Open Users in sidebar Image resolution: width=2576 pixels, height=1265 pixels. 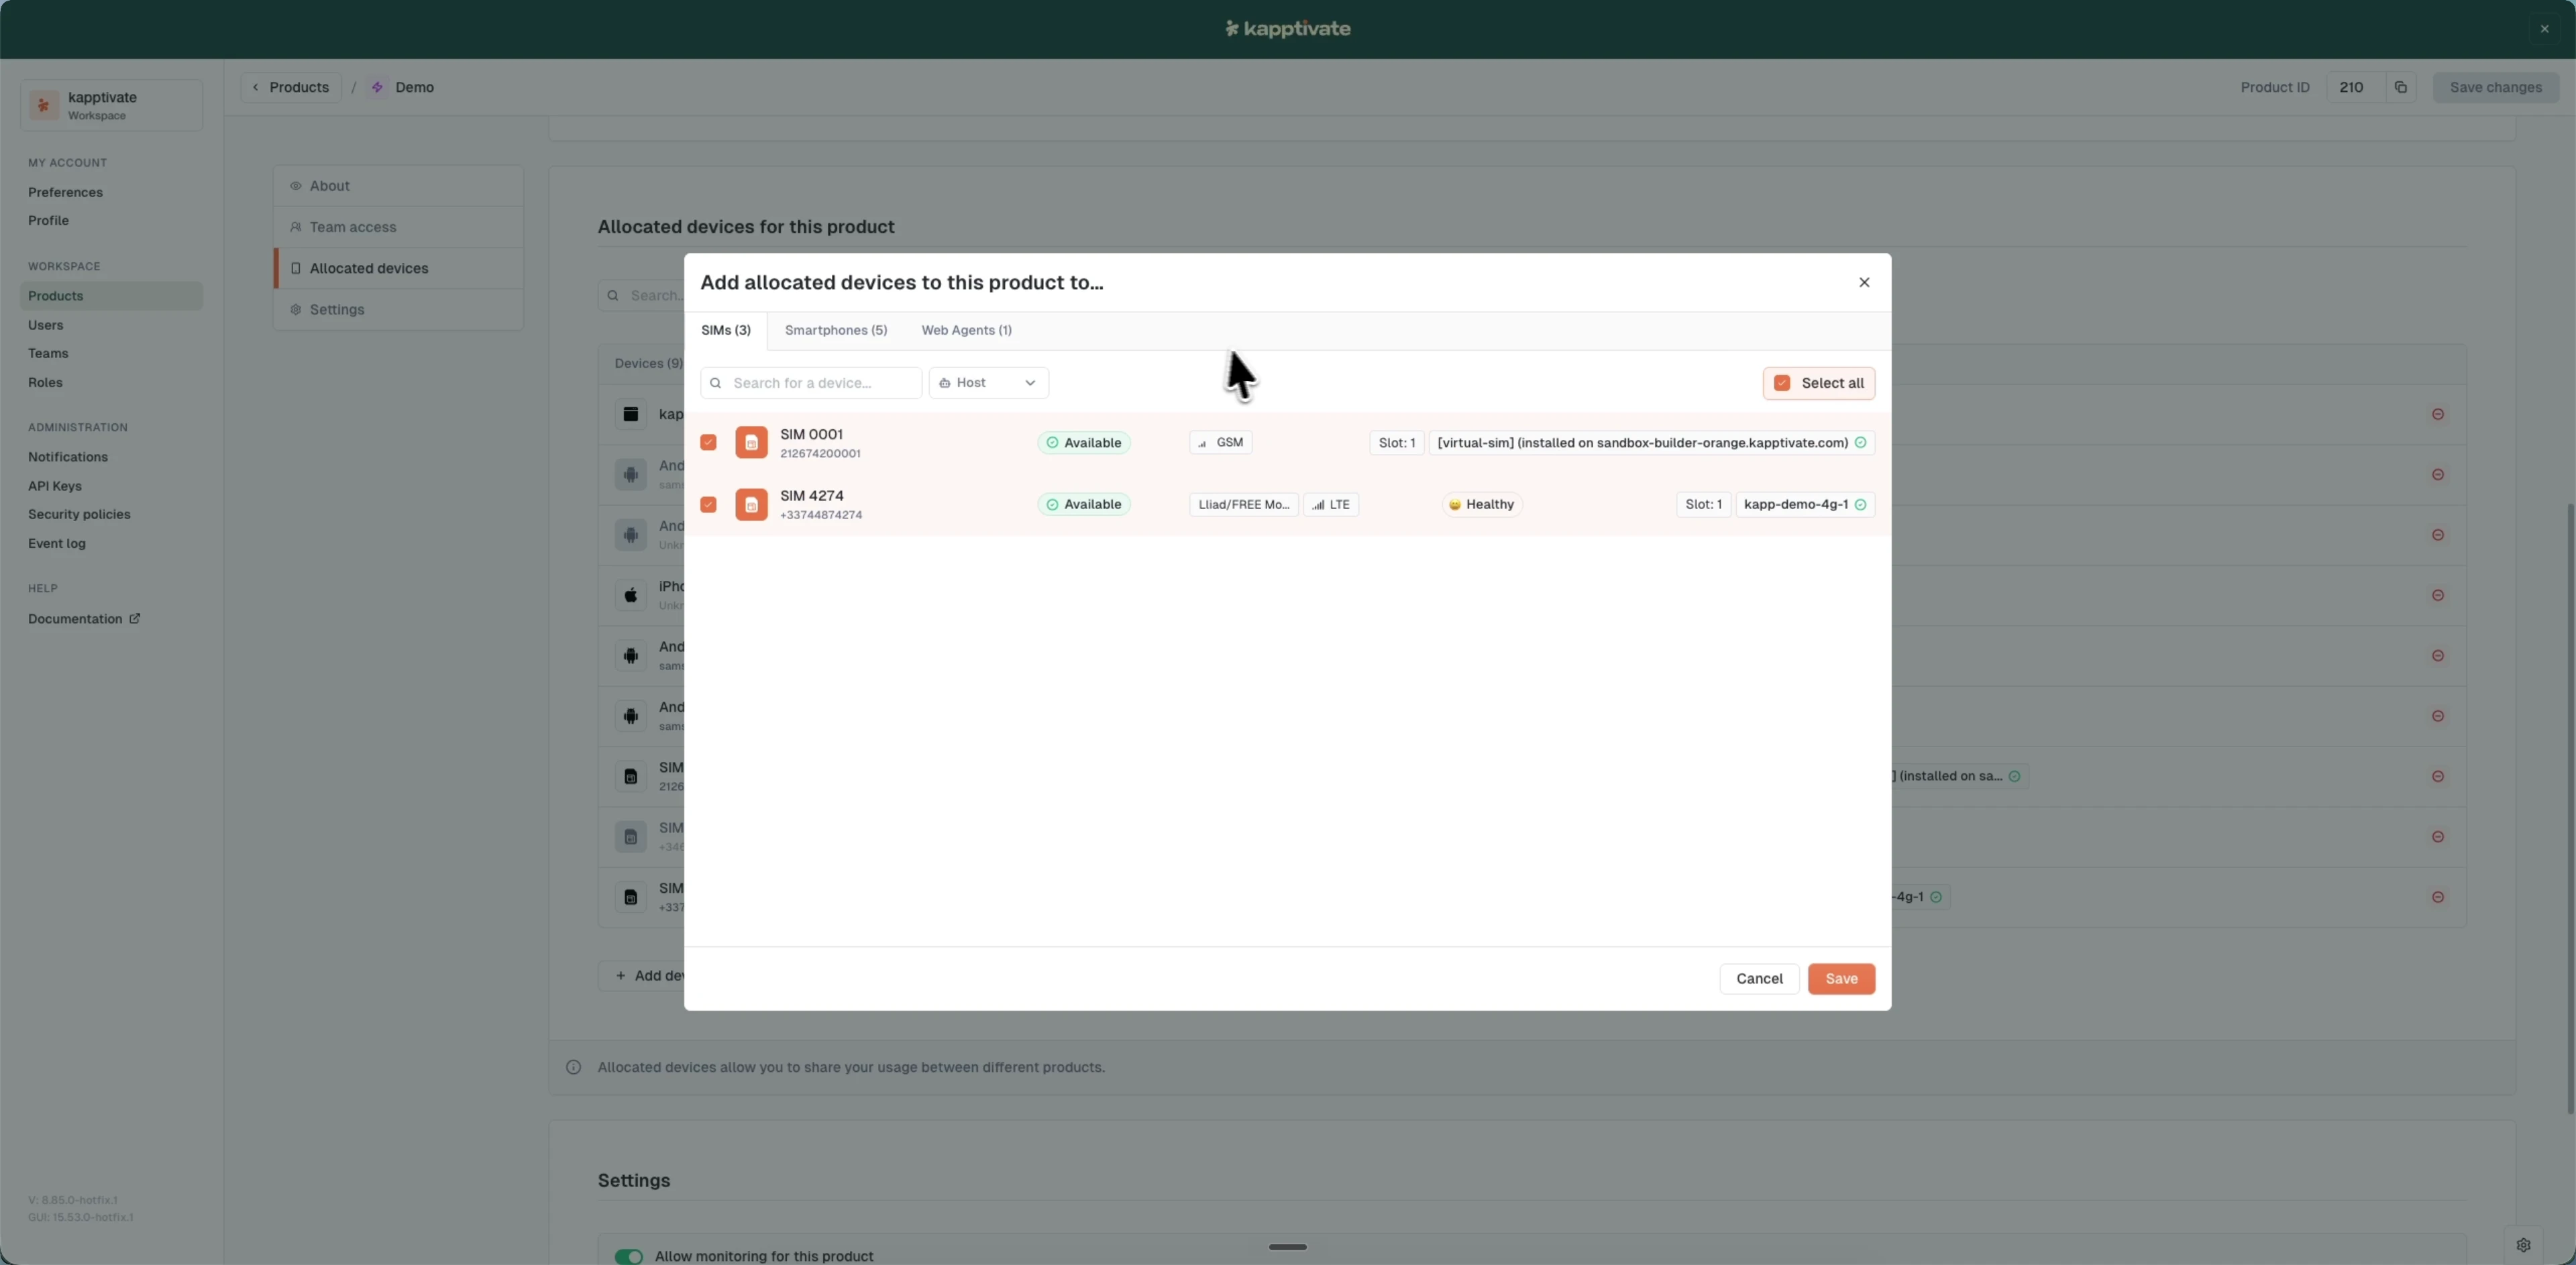[45, 325]
